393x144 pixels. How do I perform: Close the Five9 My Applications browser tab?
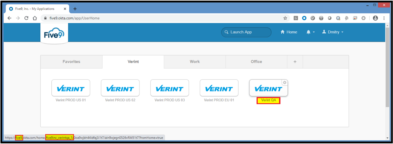tap(65, 9)
